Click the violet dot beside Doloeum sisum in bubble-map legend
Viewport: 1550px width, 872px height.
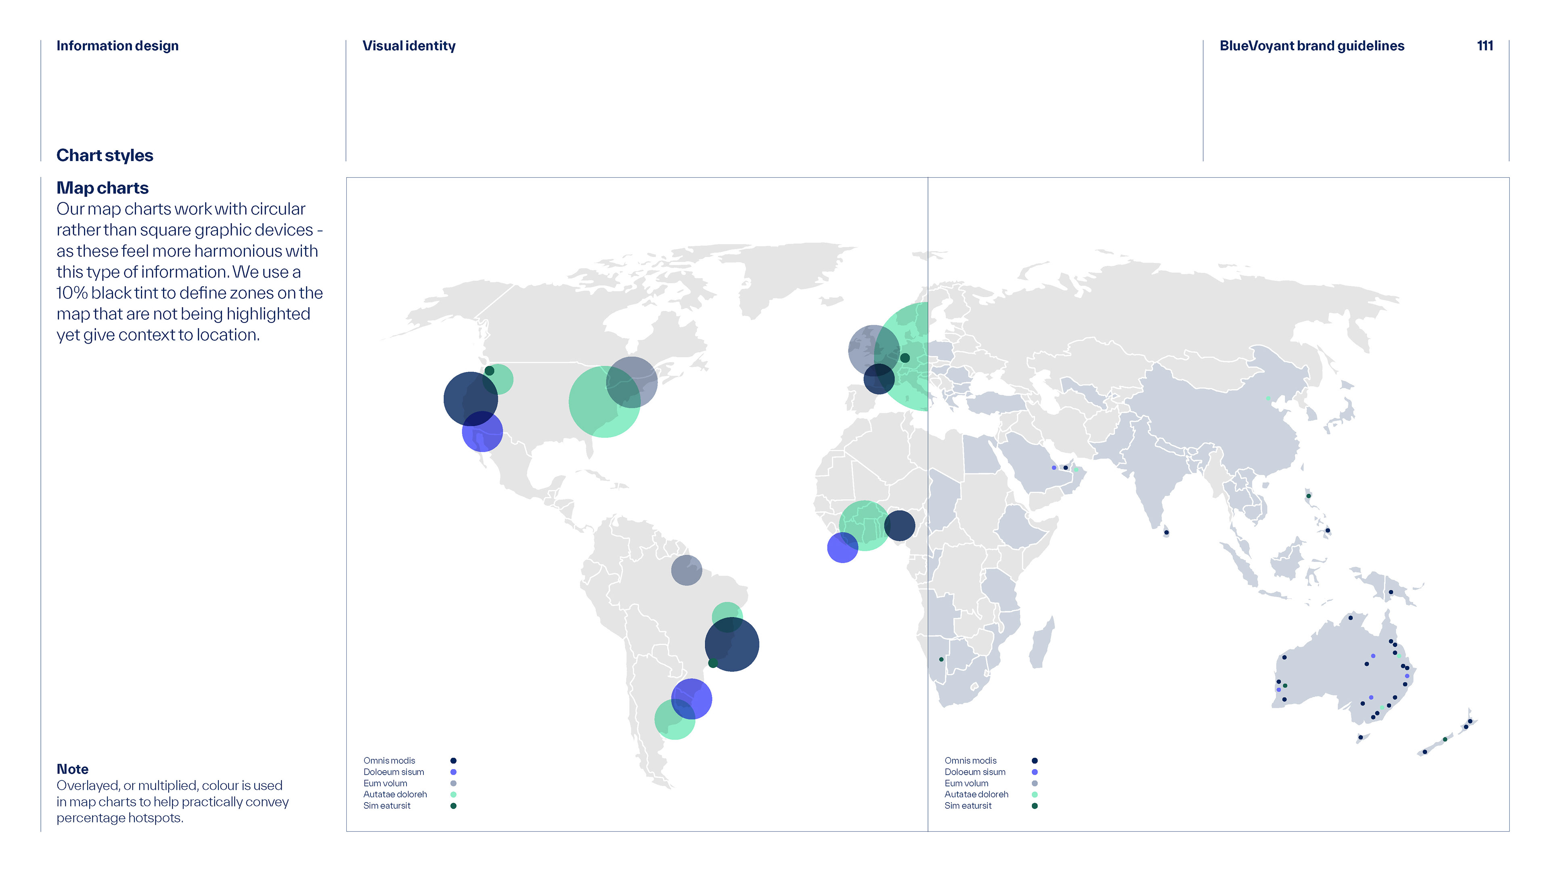[453, 772]
